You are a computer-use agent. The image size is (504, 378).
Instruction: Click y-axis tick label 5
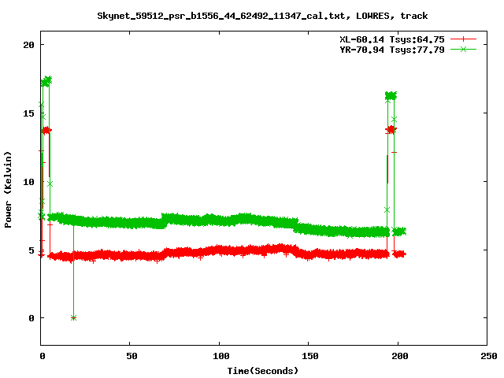point(31,250)
